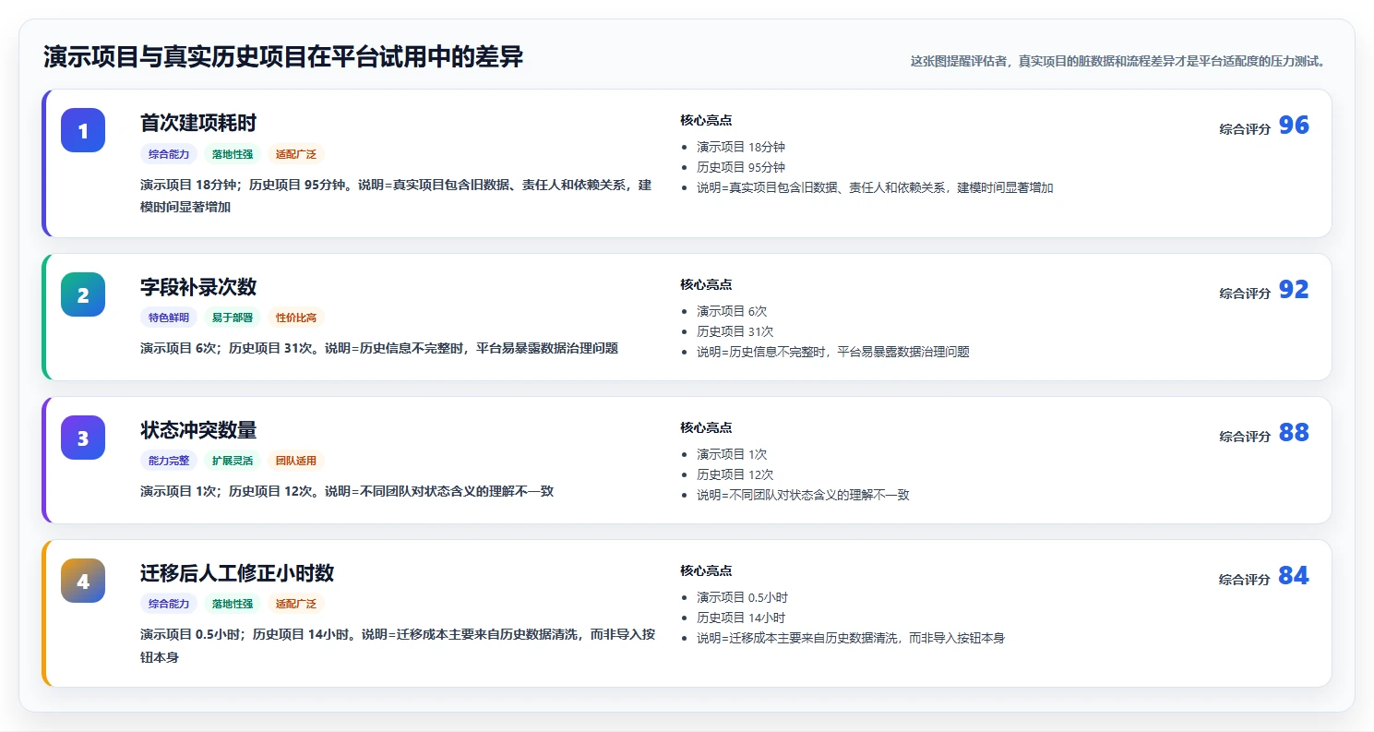1374x732 pixels.
Task: Select 落地性强 tag under 首次建项耗时
Action: click(233, 154)
